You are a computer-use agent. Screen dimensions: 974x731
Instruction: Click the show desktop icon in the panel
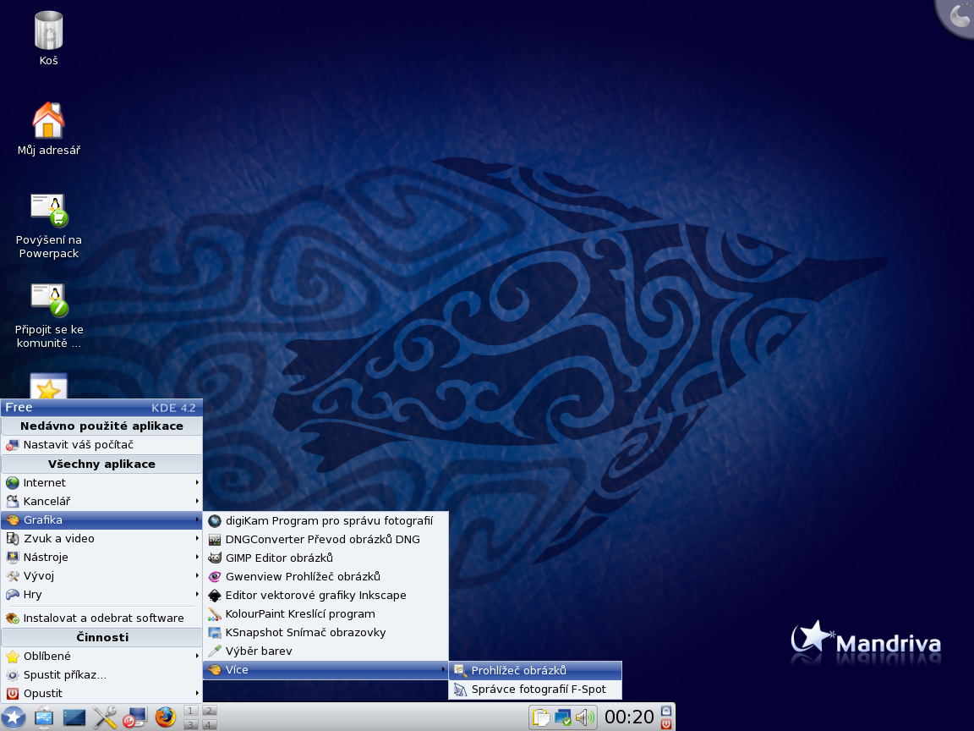tap(74, 717)
